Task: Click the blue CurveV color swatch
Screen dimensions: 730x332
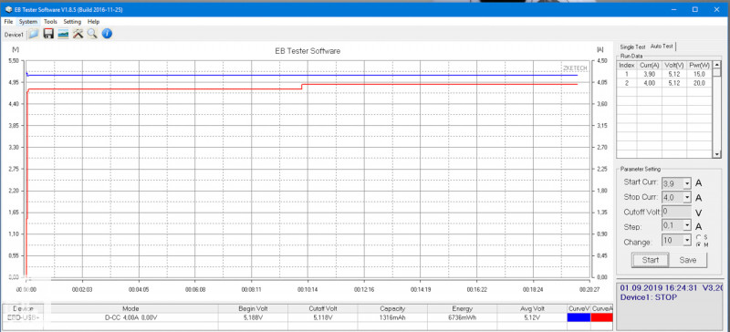Action: (x=579, y=317)
